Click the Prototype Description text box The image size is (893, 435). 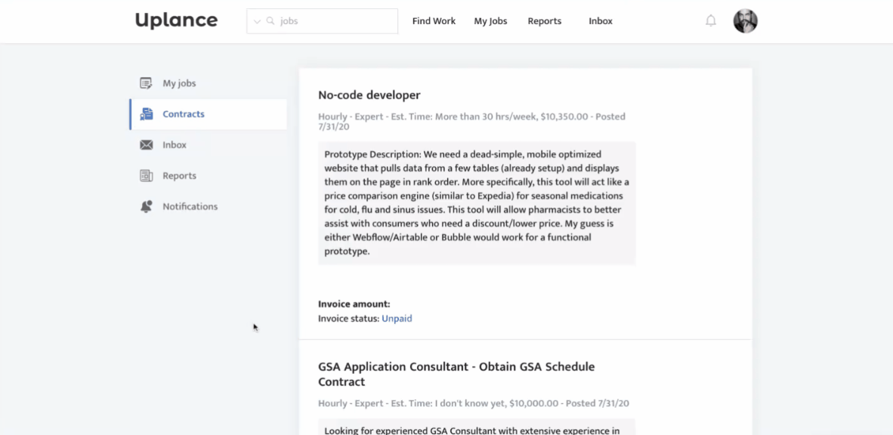pyautogui.click(x=477, y=202)
